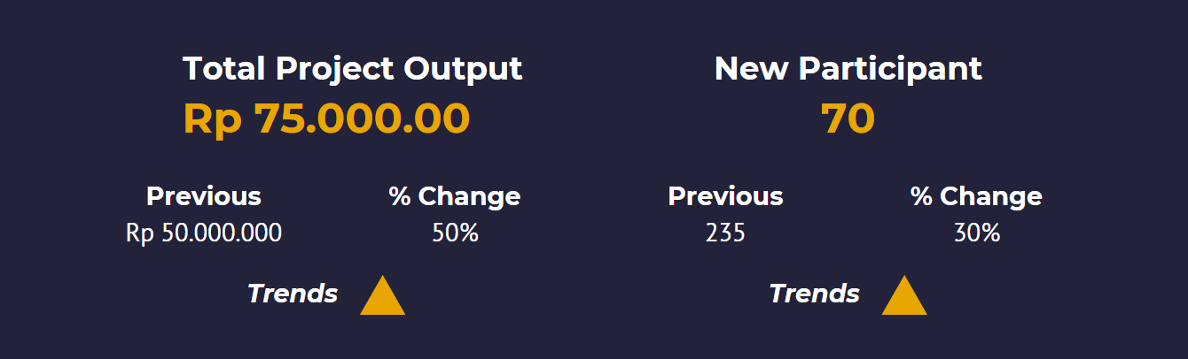This screenshot has width=1188, height=359.
Task: Click the 30% change value
Action: pos(977,233)
